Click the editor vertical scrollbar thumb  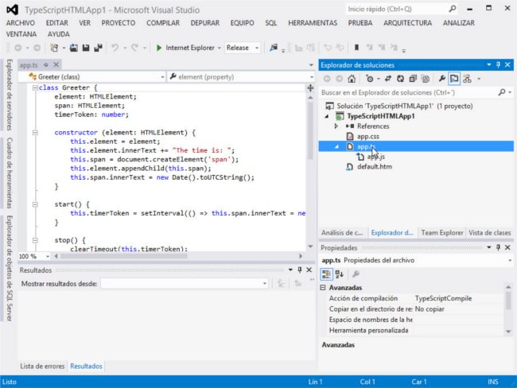pyautogui.click(x=310, y=131)
